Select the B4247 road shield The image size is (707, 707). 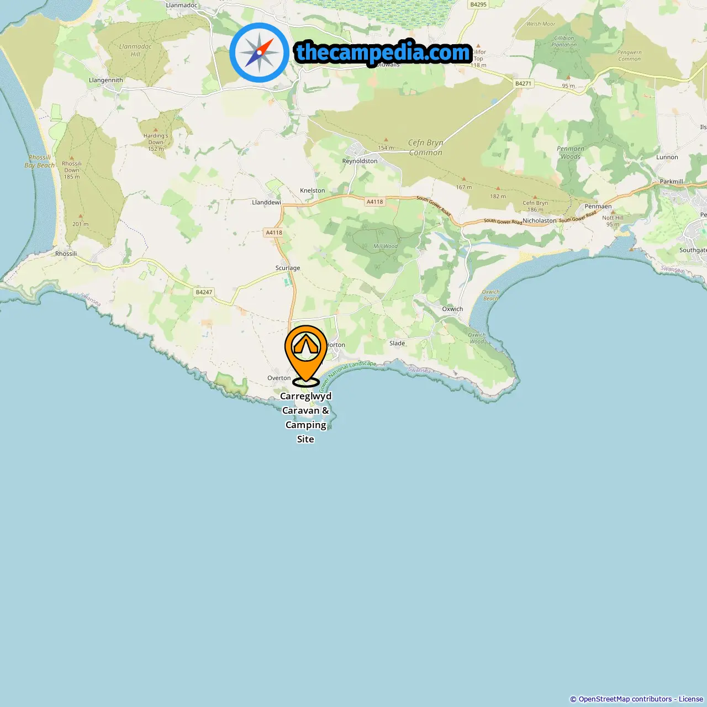(x=204, y=292)
